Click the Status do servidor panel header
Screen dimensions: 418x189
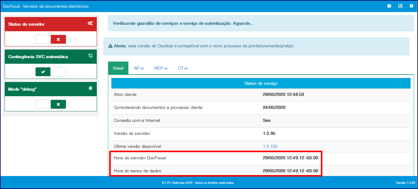tap(51, 24)
